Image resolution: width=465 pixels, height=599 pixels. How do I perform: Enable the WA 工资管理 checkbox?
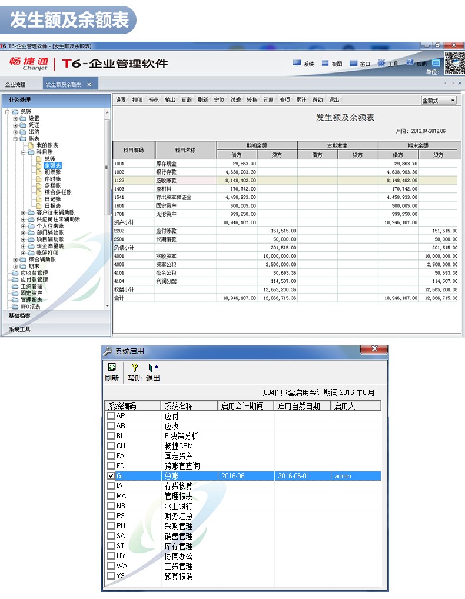(x=111, y=565)
